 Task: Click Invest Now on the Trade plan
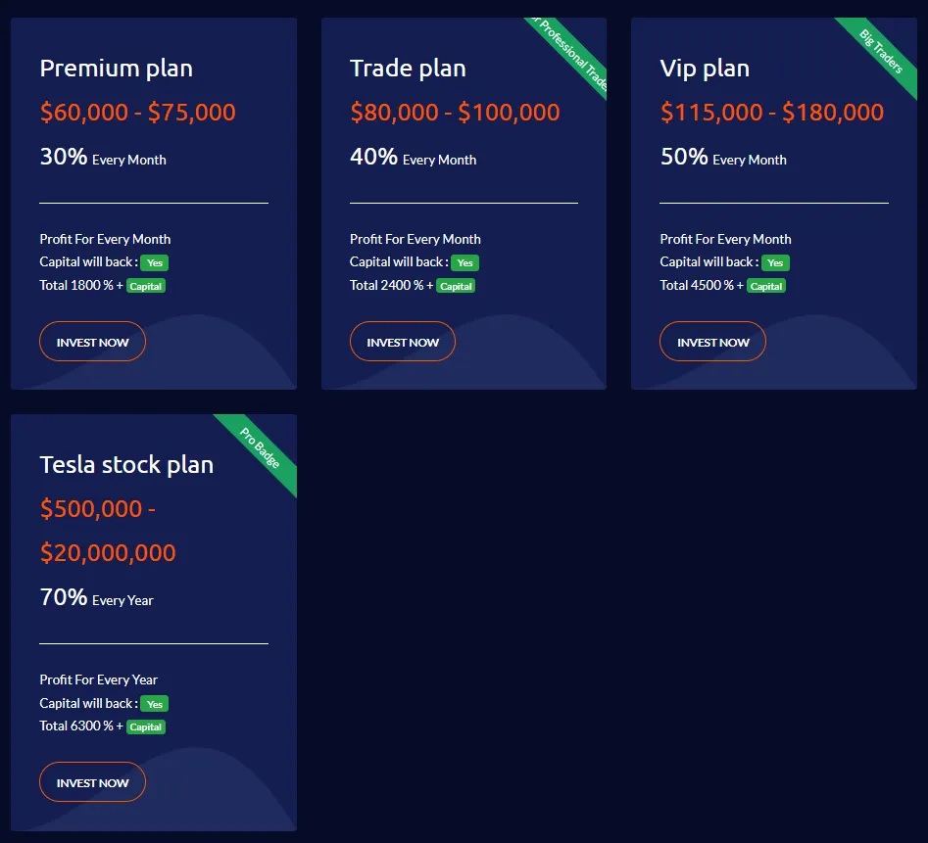[x=403, y=342]
